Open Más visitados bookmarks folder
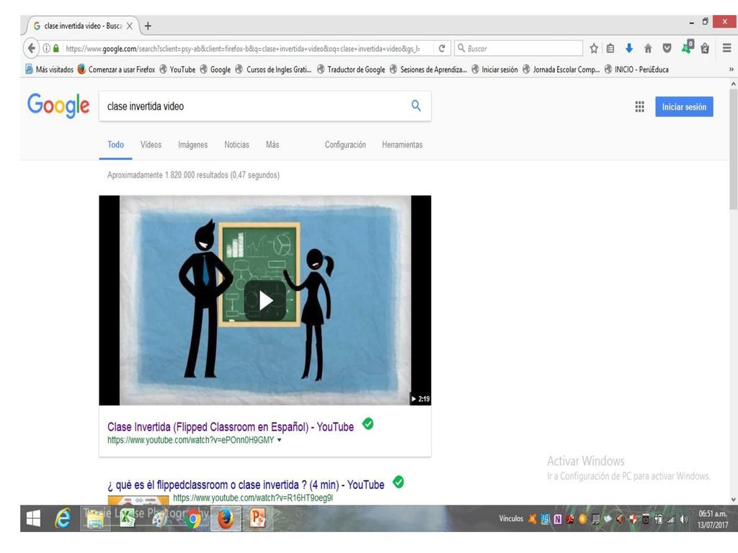Viewport: 738px width, 553px height. coord(50,69)
